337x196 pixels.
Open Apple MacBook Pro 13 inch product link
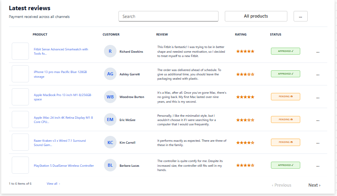pyautogui.click(x=63, y=97)
